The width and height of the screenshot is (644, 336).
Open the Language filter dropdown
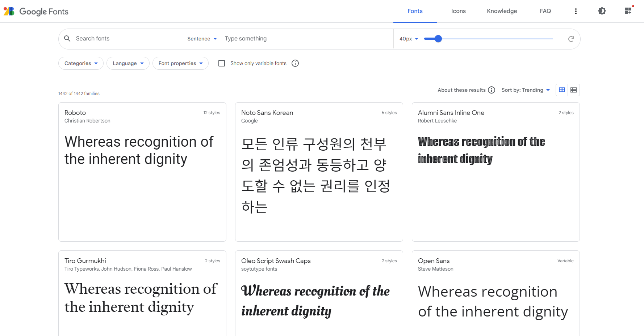coord(128,63)
